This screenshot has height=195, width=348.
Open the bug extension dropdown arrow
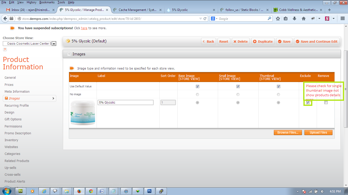tap(319, 19)
